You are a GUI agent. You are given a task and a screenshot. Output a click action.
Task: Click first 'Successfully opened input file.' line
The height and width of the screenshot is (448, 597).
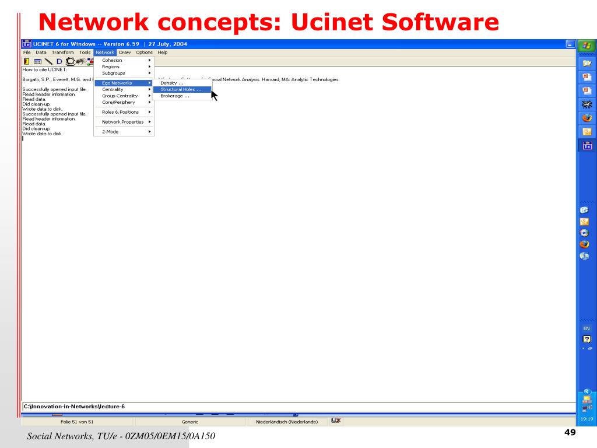pos(54,89)
